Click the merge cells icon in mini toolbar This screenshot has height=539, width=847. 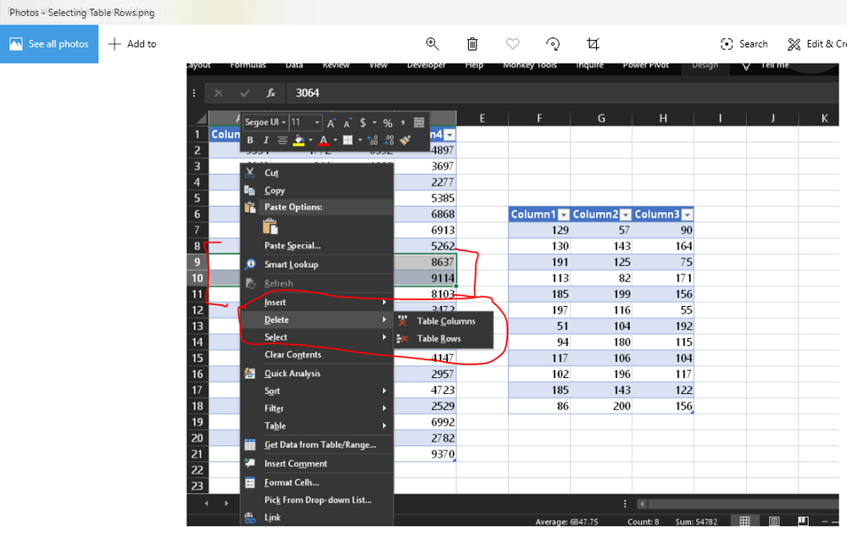pos(419,123)
